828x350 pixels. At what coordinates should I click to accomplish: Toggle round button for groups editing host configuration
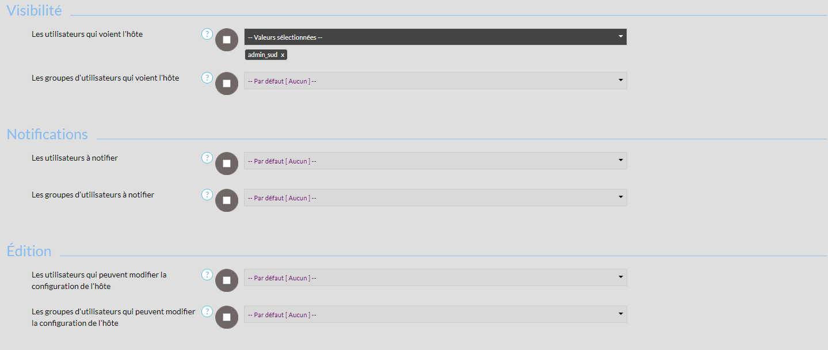point(227,317)
